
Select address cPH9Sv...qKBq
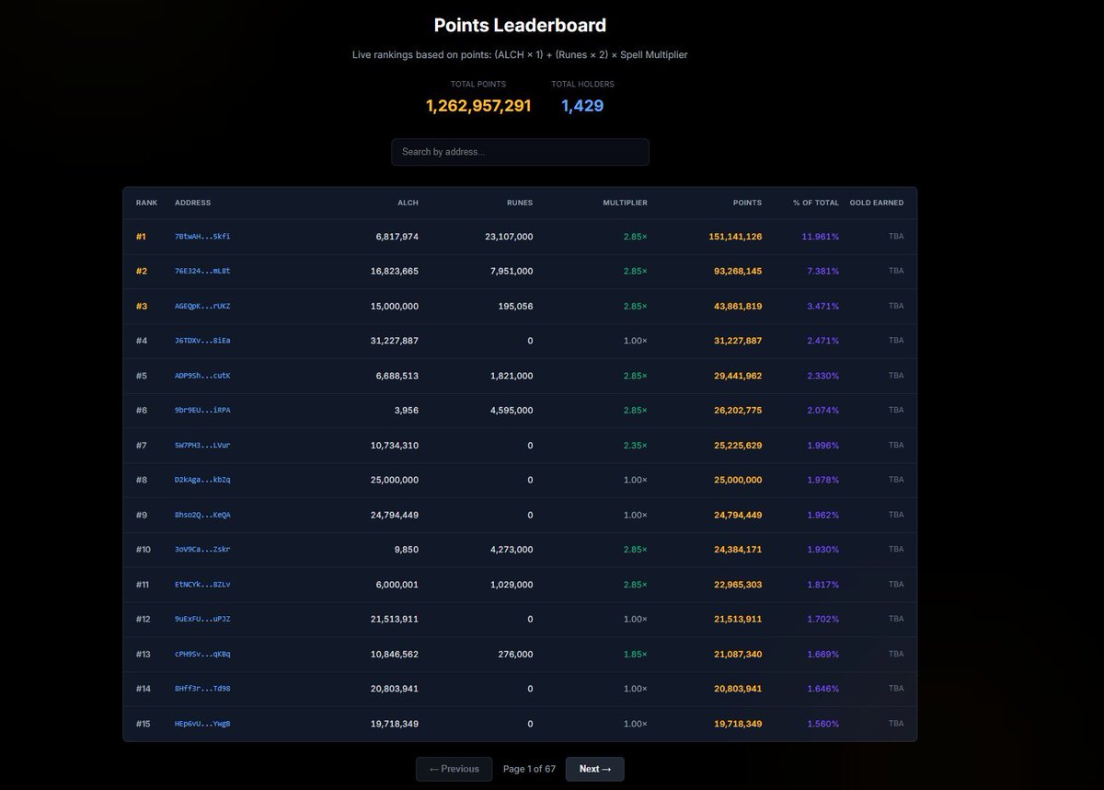pyautogui.click(x=202, y=655)
